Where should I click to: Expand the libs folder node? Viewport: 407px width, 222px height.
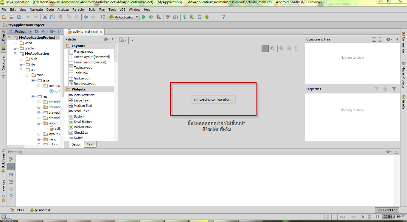[21, 64]
